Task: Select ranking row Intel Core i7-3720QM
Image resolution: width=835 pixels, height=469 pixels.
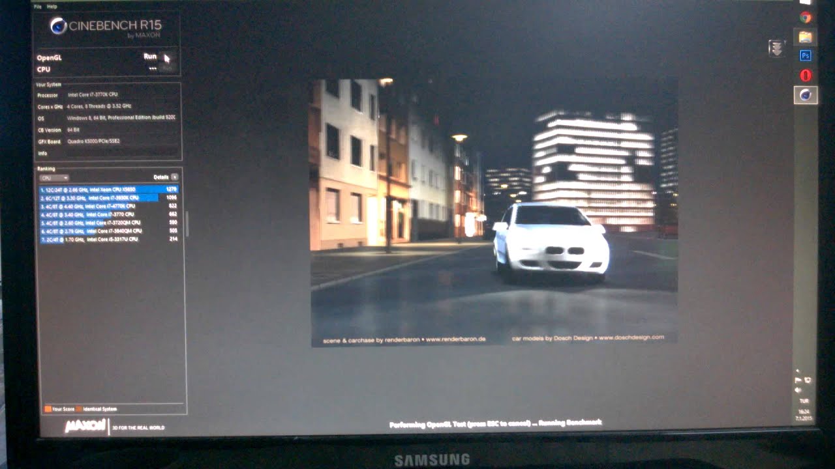Action: click(108, 223)
